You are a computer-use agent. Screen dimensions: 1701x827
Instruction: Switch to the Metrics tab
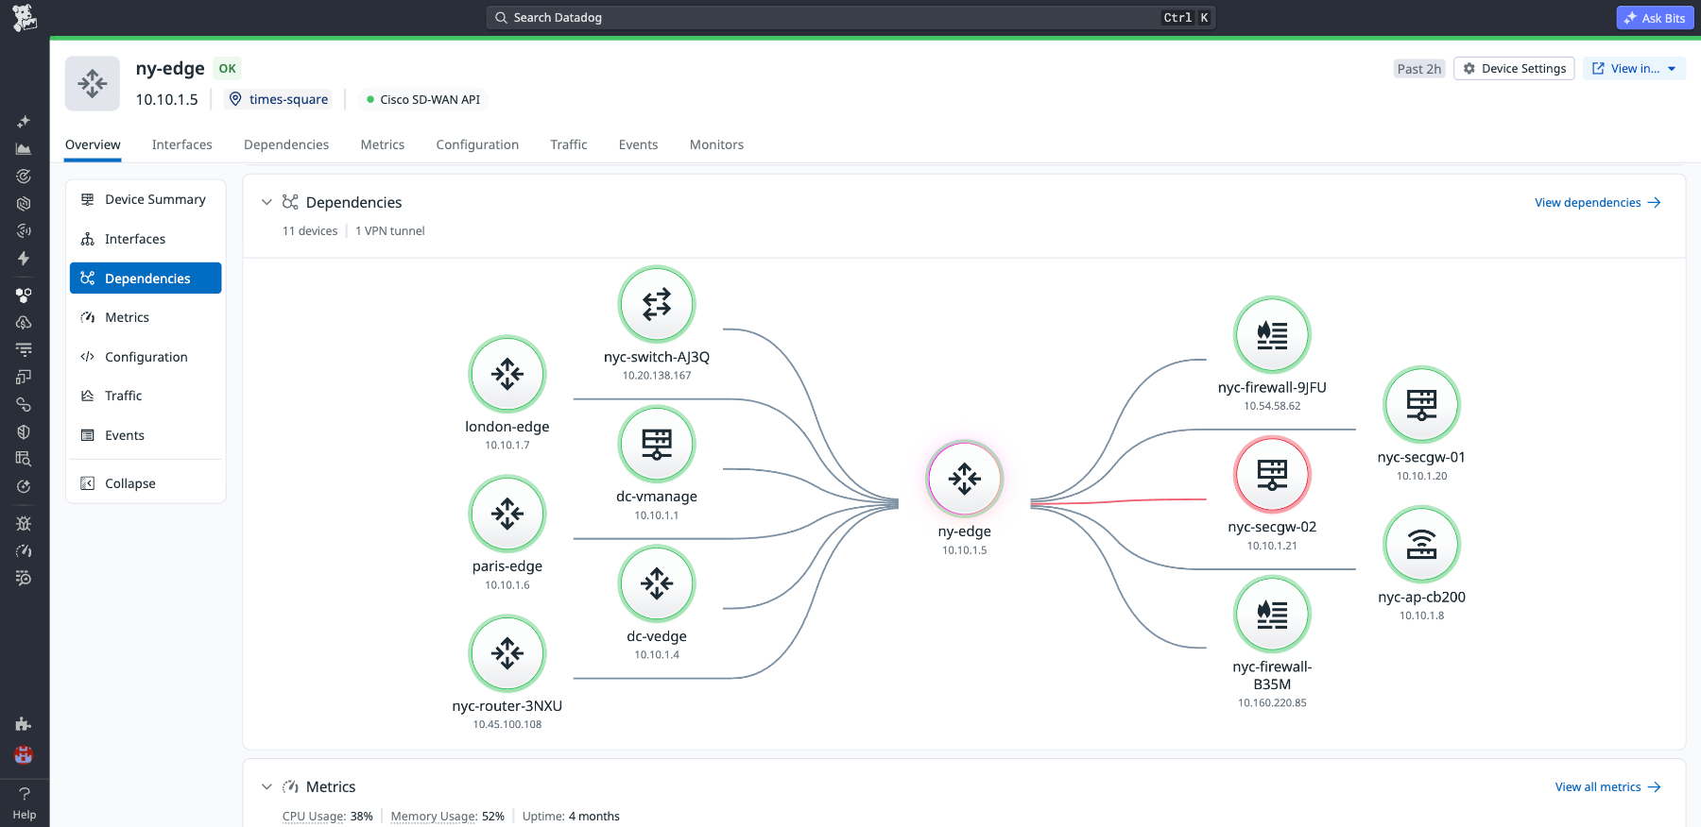coord(383,144)
